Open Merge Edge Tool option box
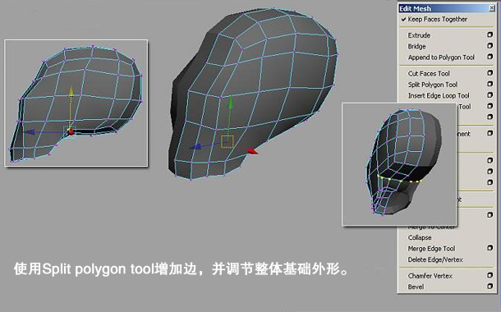 tap(490, 248)
